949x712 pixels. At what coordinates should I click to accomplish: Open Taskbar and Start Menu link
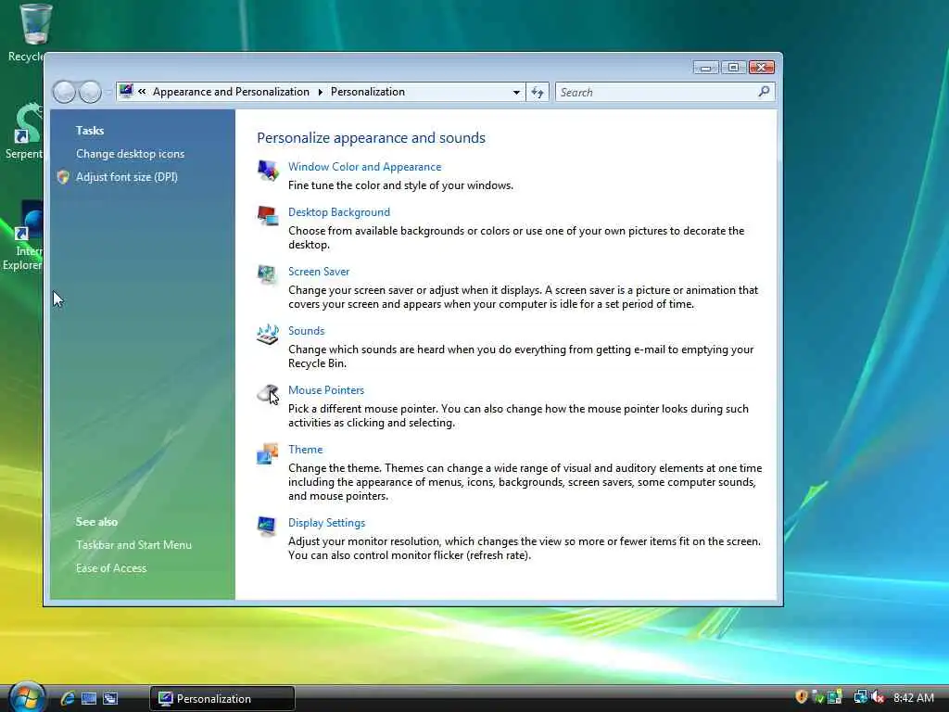point(133,545)
